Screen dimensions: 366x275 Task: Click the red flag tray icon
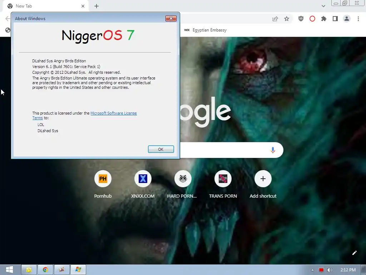[x=321, y=270]
